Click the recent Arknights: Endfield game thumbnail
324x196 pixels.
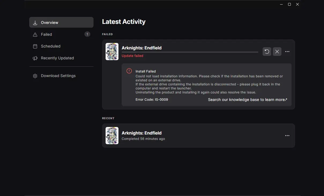pyautogui.click(x=112, y=136)
